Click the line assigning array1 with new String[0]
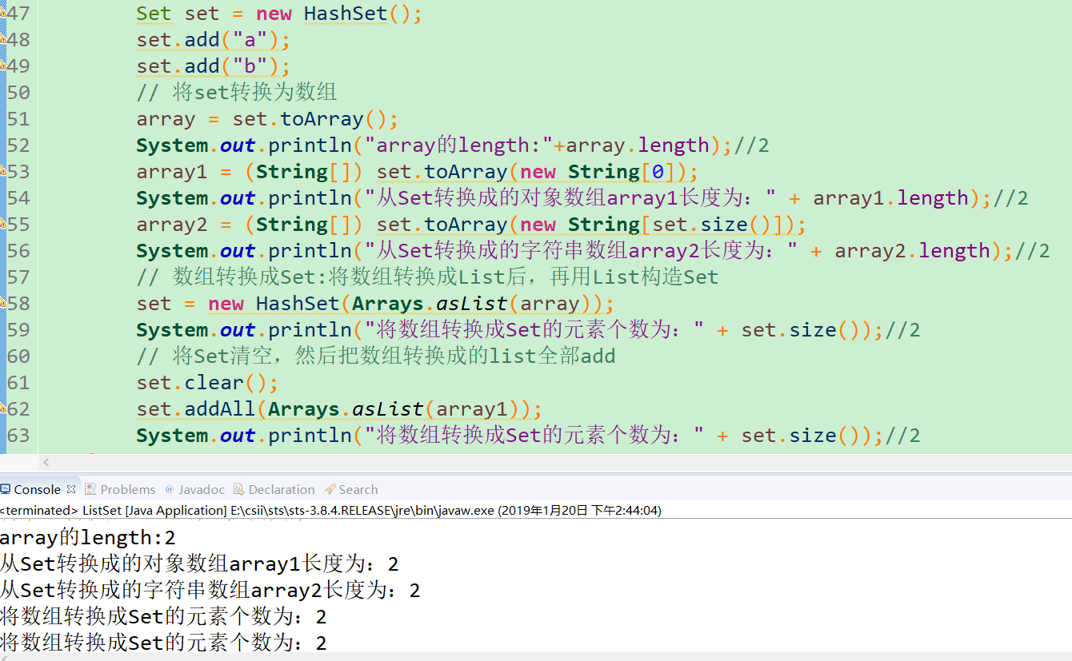Viewport: 1072px width, 661px height. tap(417, 172)
